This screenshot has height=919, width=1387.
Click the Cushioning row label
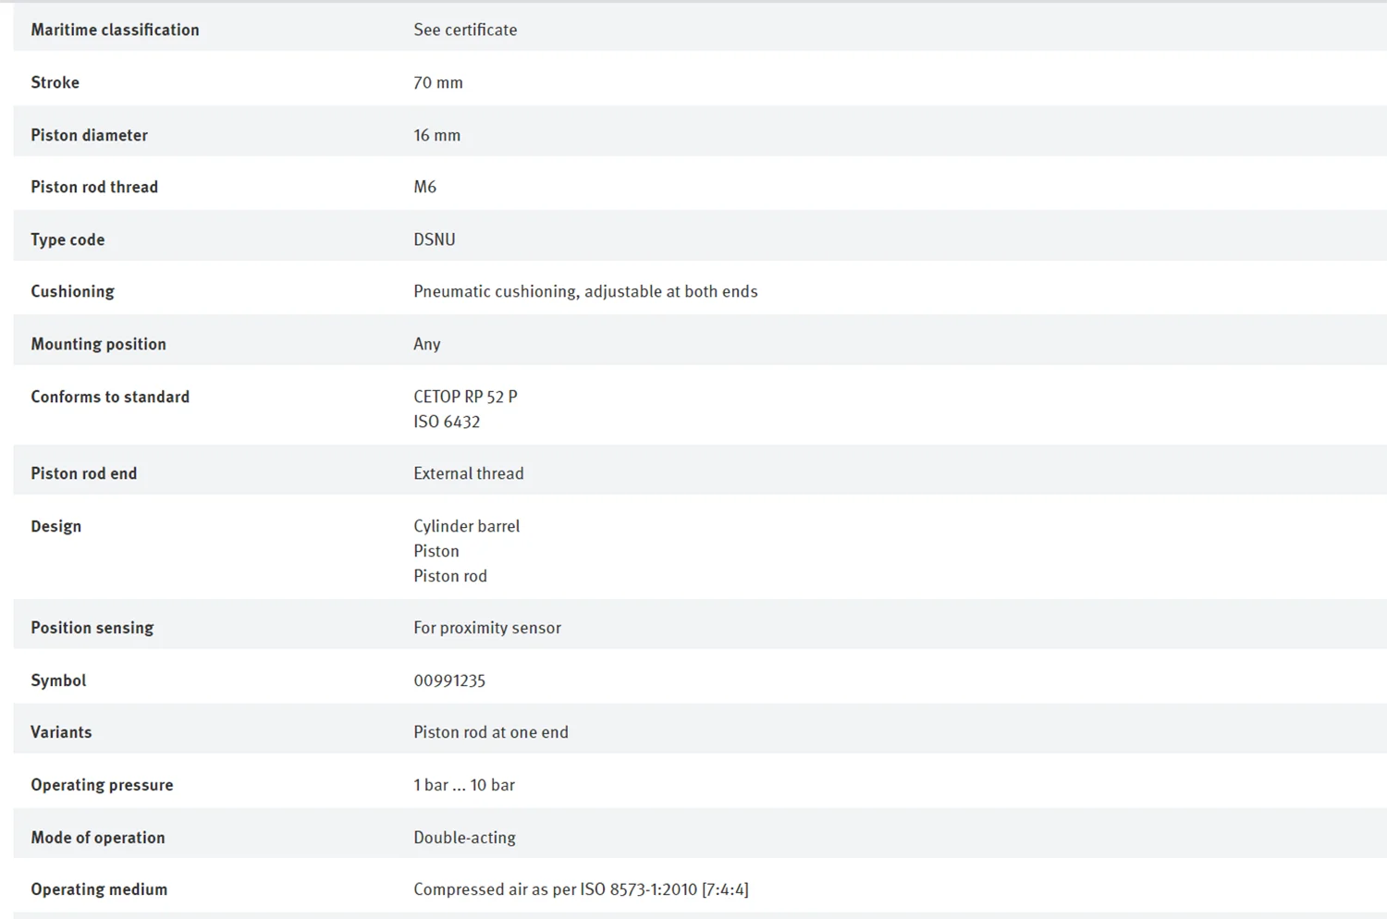click(72, 291)
